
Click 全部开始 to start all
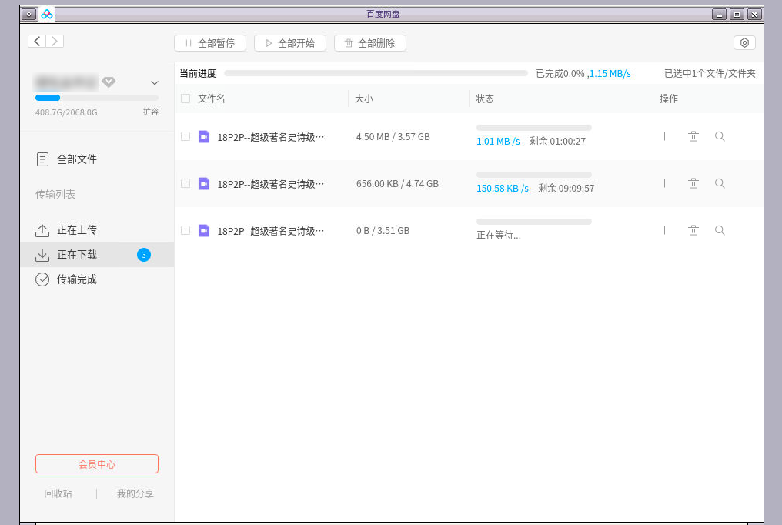click(289, 43)
